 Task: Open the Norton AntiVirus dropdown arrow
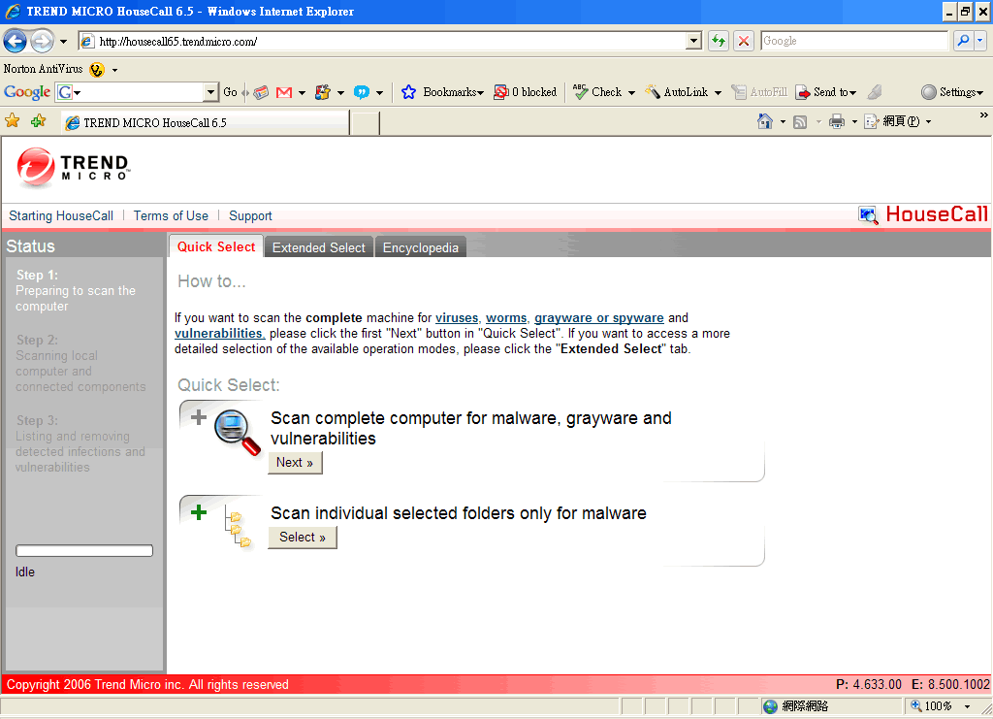click(114, 70)
